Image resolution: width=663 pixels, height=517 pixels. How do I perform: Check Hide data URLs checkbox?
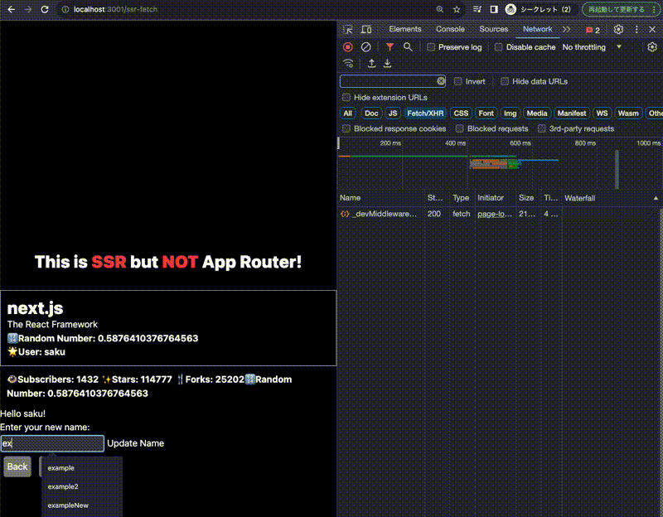coord(505,81)
